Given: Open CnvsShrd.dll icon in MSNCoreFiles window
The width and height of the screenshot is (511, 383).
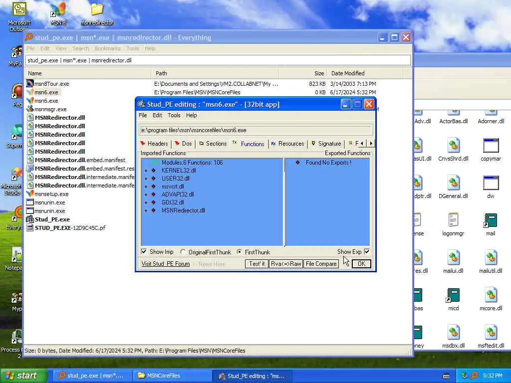Looking at the screenshot, I should point(453,146).
